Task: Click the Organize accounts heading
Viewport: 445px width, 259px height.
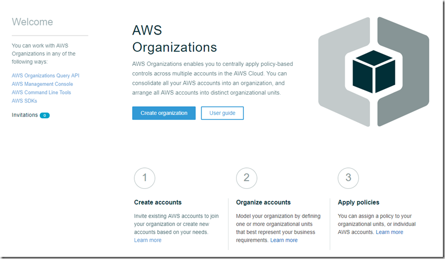Action: (x=263, y=202)
